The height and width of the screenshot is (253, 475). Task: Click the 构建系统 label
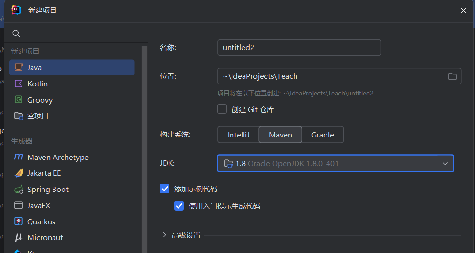175,135
